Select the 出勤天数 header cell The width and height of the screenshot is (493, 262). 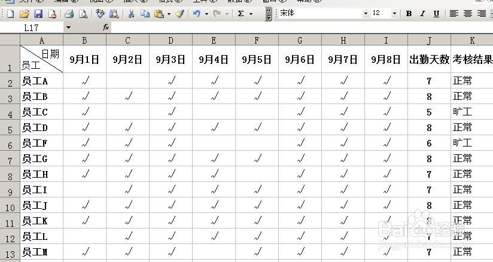(x=429, y=59)
